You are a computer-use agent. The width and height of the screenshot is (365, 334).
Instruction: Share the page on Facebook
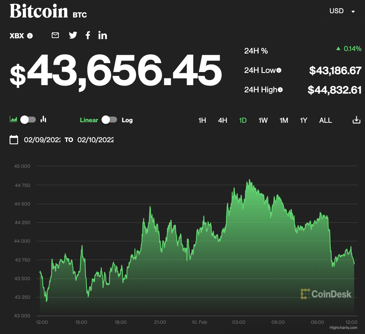pyautogui.click(x=88, y=35)
